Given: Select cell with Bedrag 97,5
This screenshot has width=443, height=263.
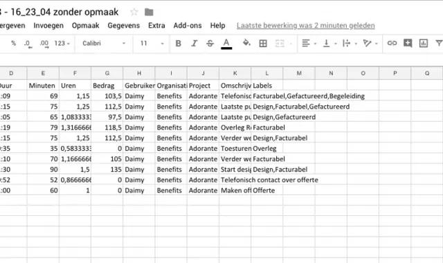Looking at the screenshot, I should coord(107,117).
